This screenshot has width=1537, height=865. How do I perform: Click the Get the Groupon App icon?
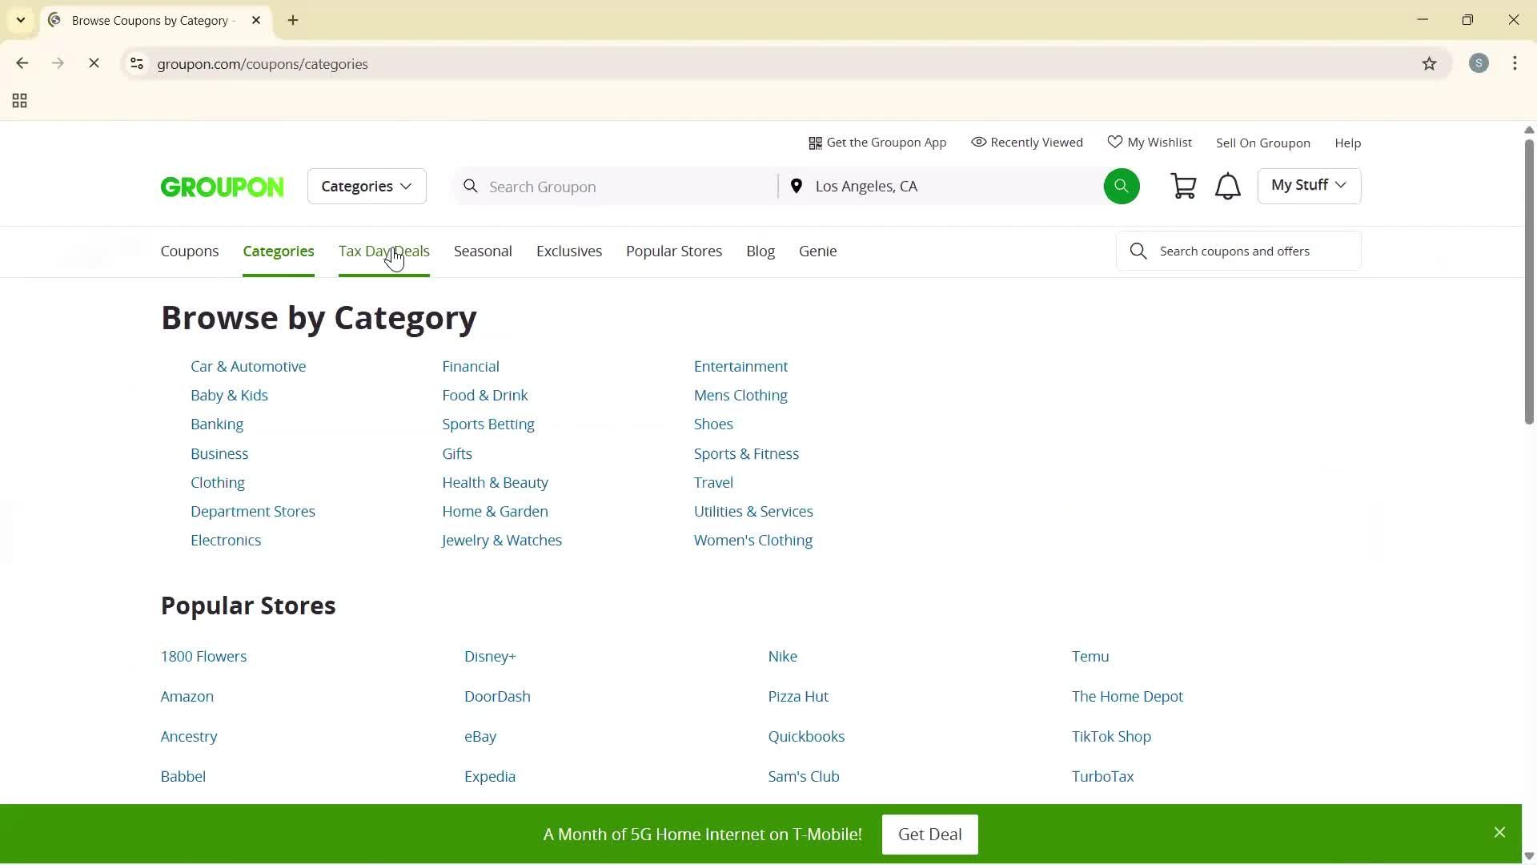click(x=816, y=142)
